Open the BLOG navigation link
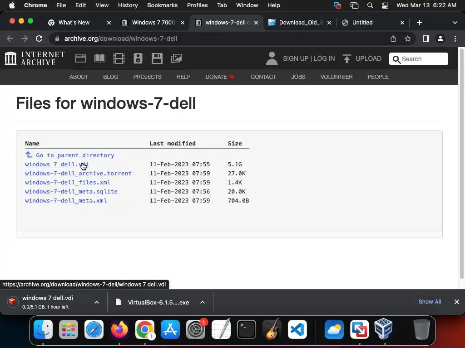 111,77
